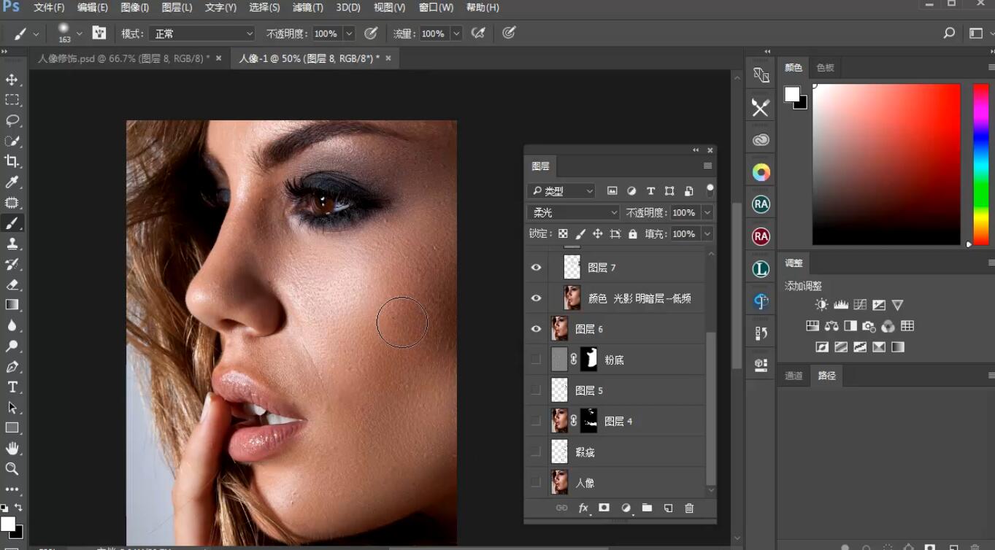
Task: Select the Crop tool
Action: coord(12,161)
